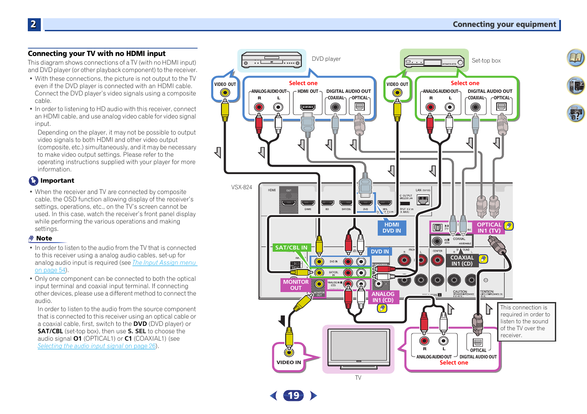The image size is (587, 414).
Task: Click 'This connection is required' note box
Action: tap(527, 322)
